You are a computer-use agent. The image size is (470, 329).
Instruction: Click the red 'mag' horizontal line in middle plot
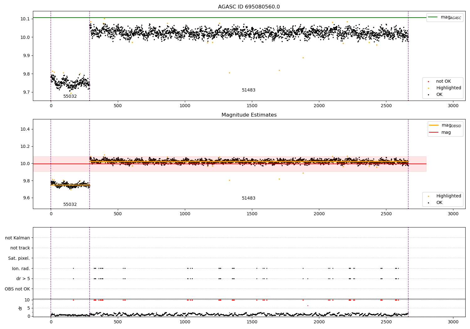(229, 164)
